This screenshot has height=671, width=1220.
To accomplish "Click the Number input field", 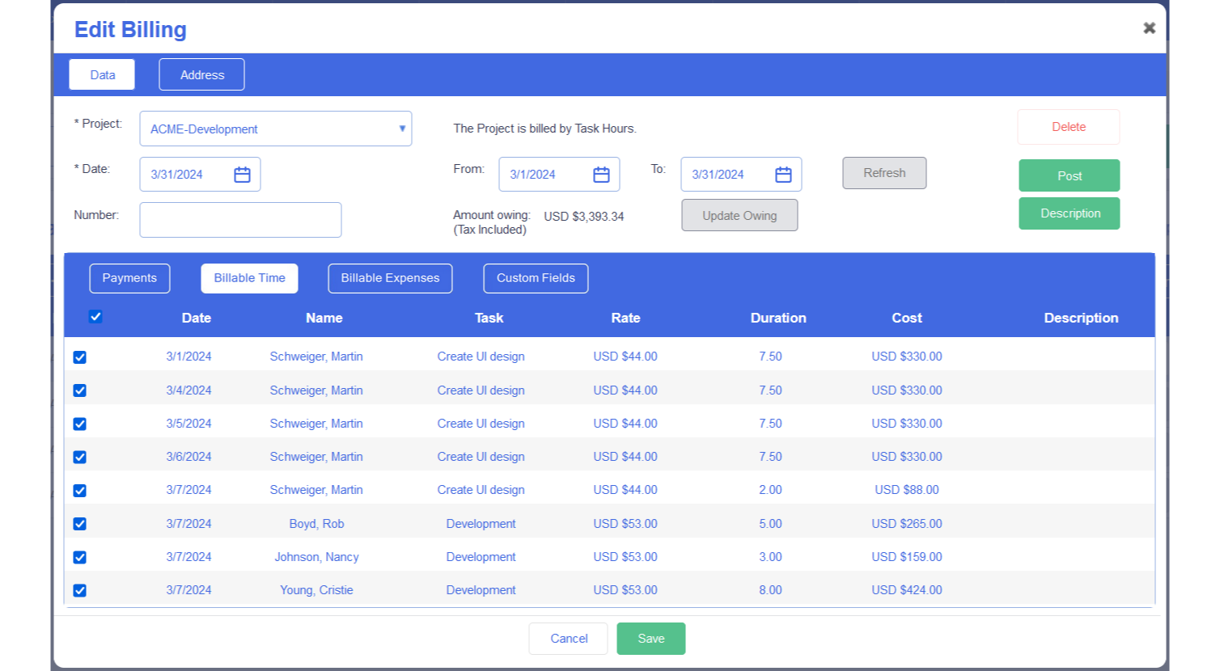I will 239,220.
